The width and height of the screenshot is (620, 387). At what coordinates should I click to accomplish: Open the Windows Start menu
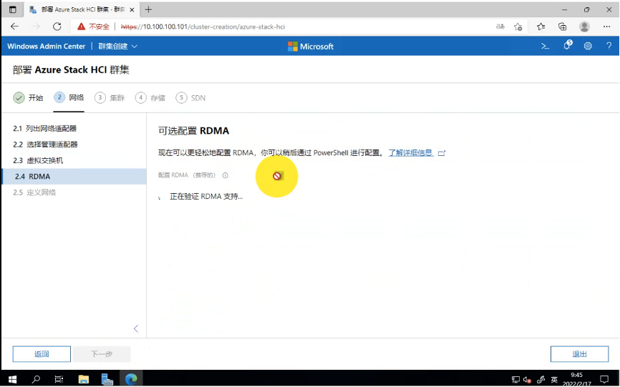click(x=12, y=379)
